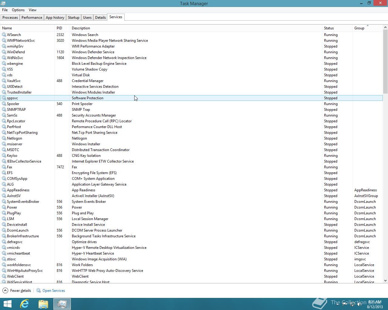Open the Windows Start button
This screenshot has height=310, width=388.
tap(7, 304)
